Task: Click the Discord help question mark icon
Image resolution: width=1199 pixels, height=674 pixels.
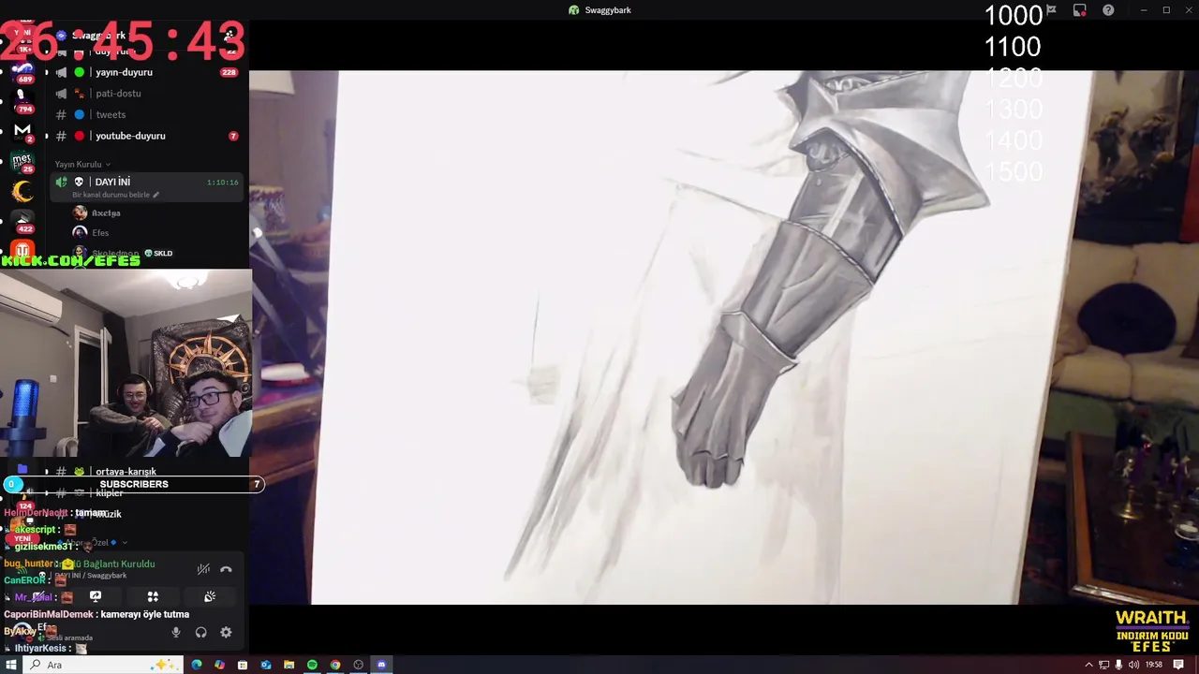Action: [1108, 10]
